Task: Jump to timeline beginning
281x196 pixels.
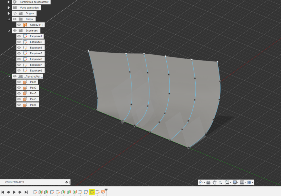Action: 2,192
